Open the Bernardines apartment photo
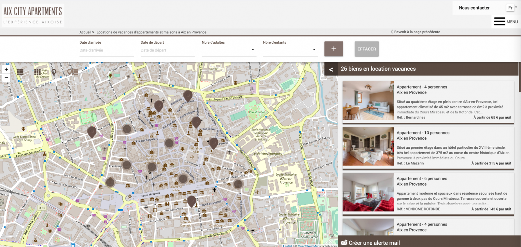Image resolution: width=521 pixels, height=247 pixels. pos(368,101)
